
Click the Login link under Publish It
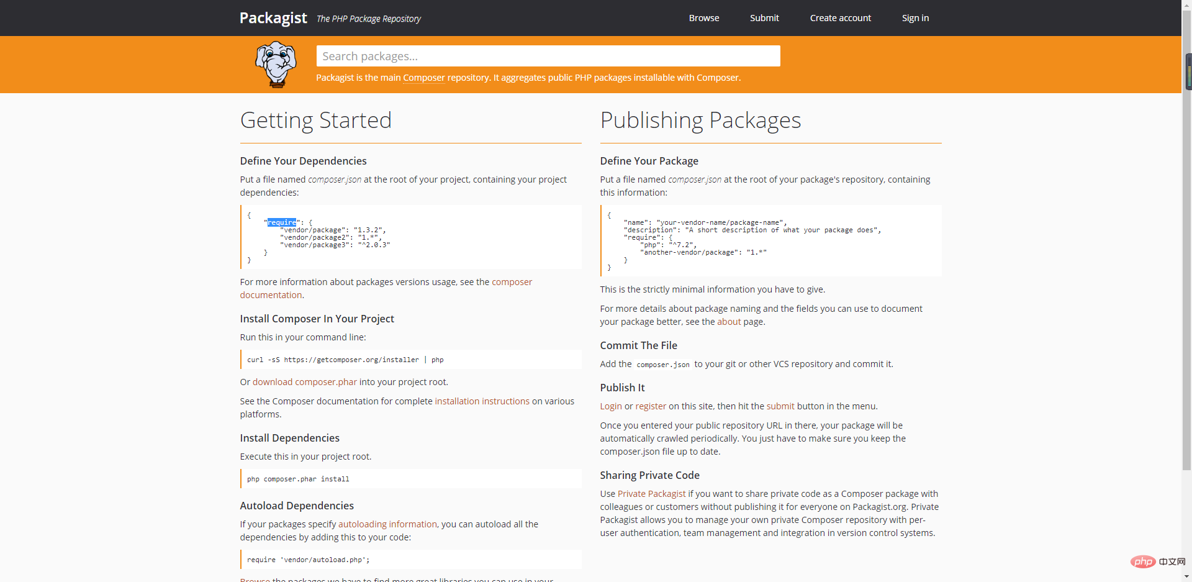coord(610,406)
